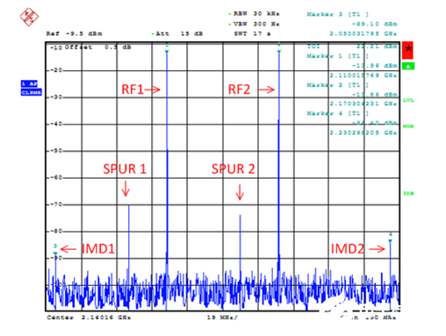Click the CLRWR trace mode label

click(32, 92)
